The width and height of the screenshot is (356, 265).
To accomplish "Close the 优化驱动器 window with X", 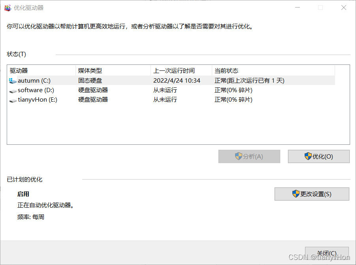I will pyautogui.click(x=343, y=8).
